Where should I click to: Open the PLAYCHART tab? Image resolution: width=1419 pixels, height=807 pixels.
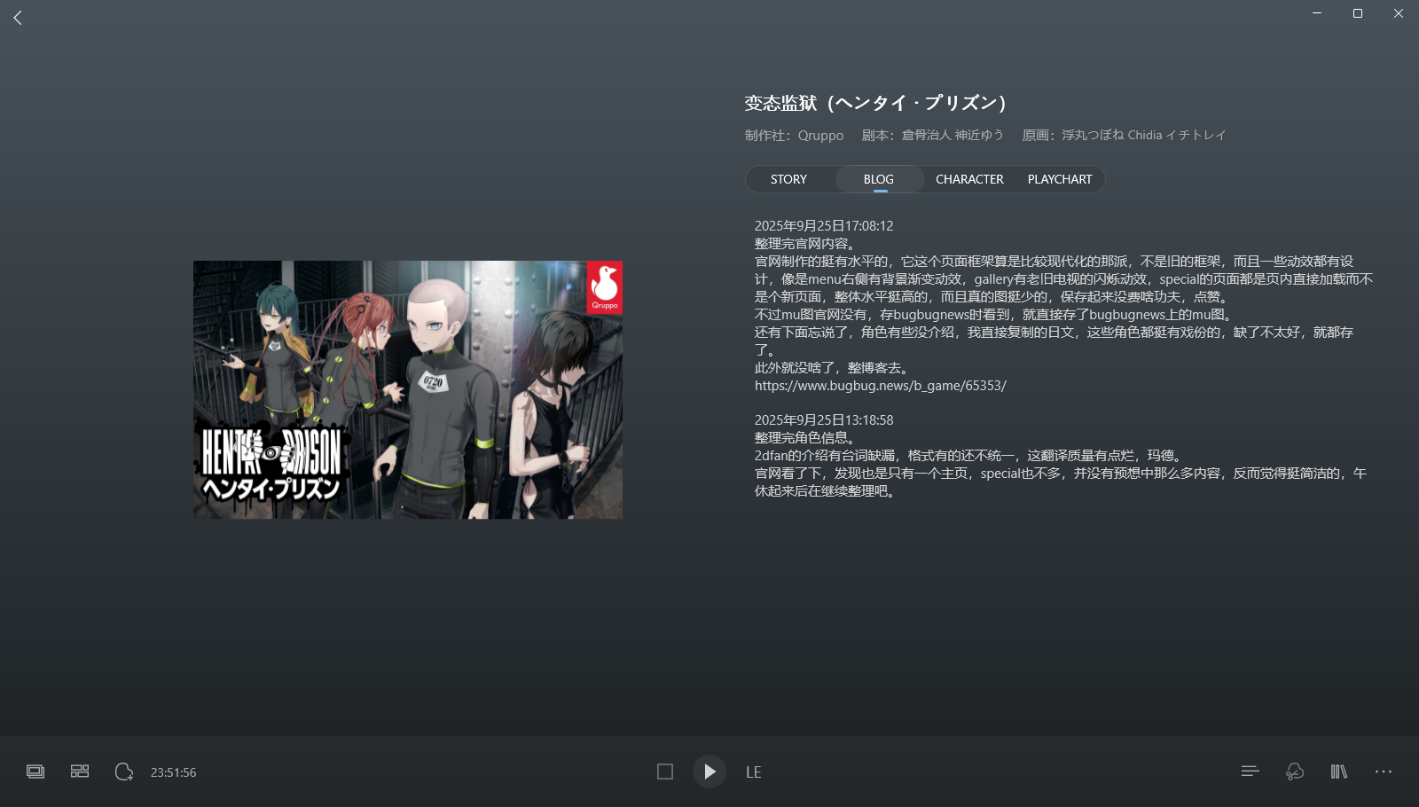point(1060,179)
